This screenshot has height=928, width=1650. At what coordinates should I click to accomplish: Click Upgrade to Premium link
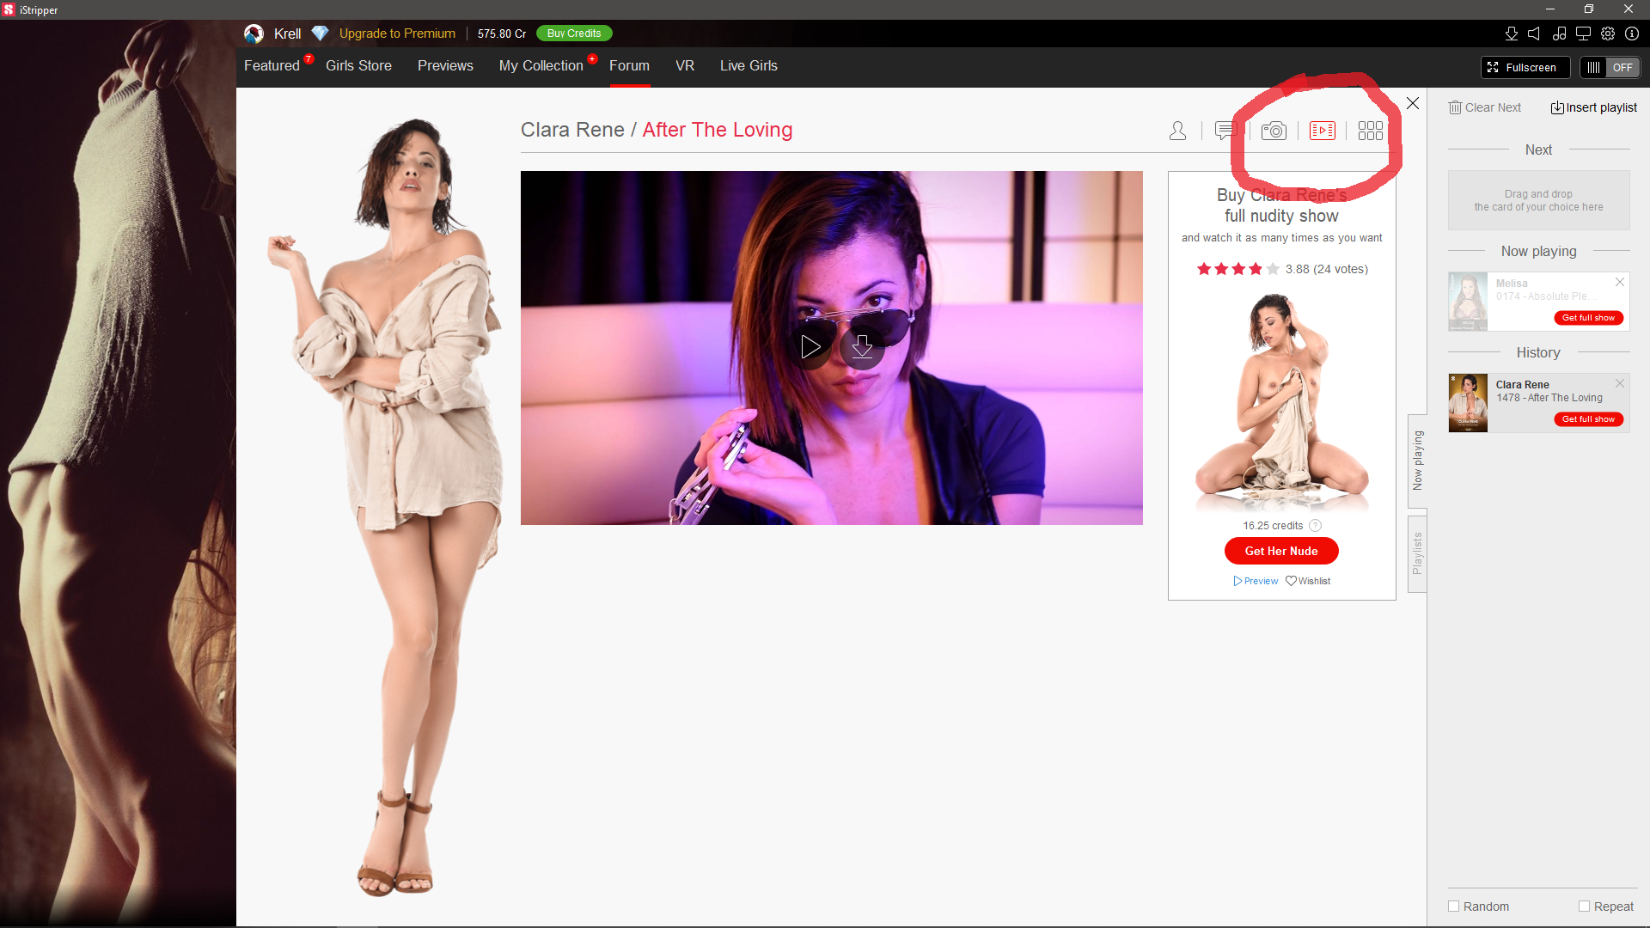click(x=397, y=34)
